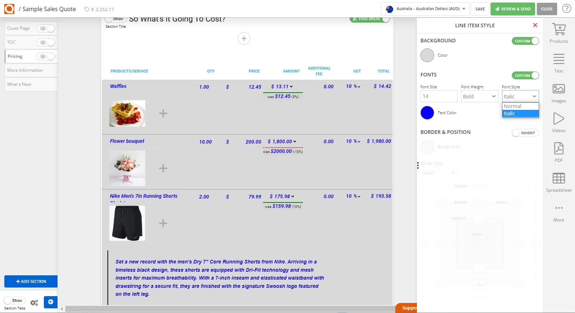The width and height of the screenshot is (575, 313).
Task: Open the Support chat button
Action: 406,308
